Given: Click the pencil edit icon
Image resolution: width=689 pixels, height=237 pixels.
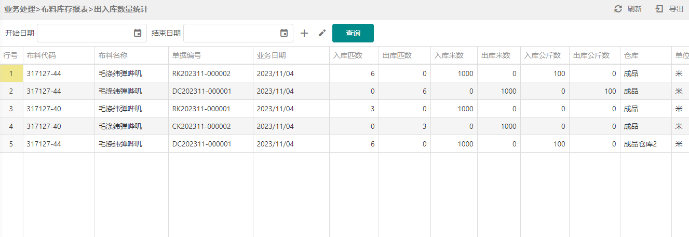Looking at the screenshot, I should point(322,33).
